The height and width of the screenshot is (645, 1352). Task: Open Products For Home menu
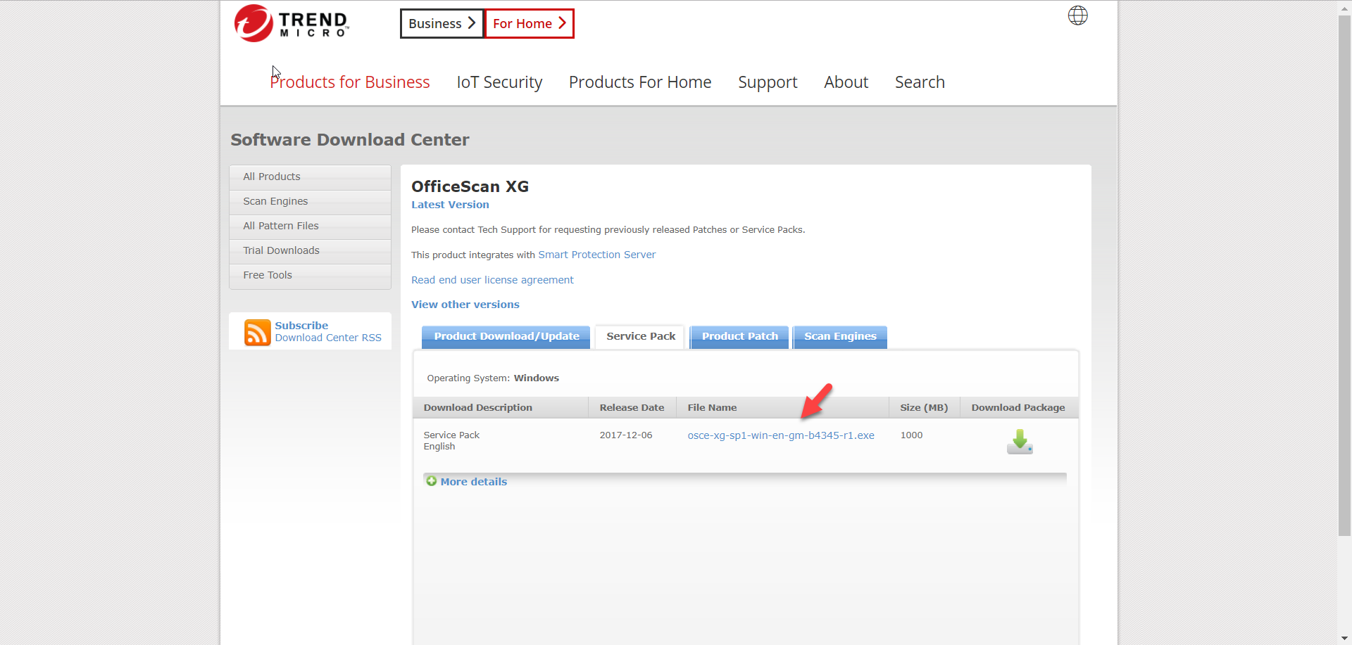pos(640,82)
